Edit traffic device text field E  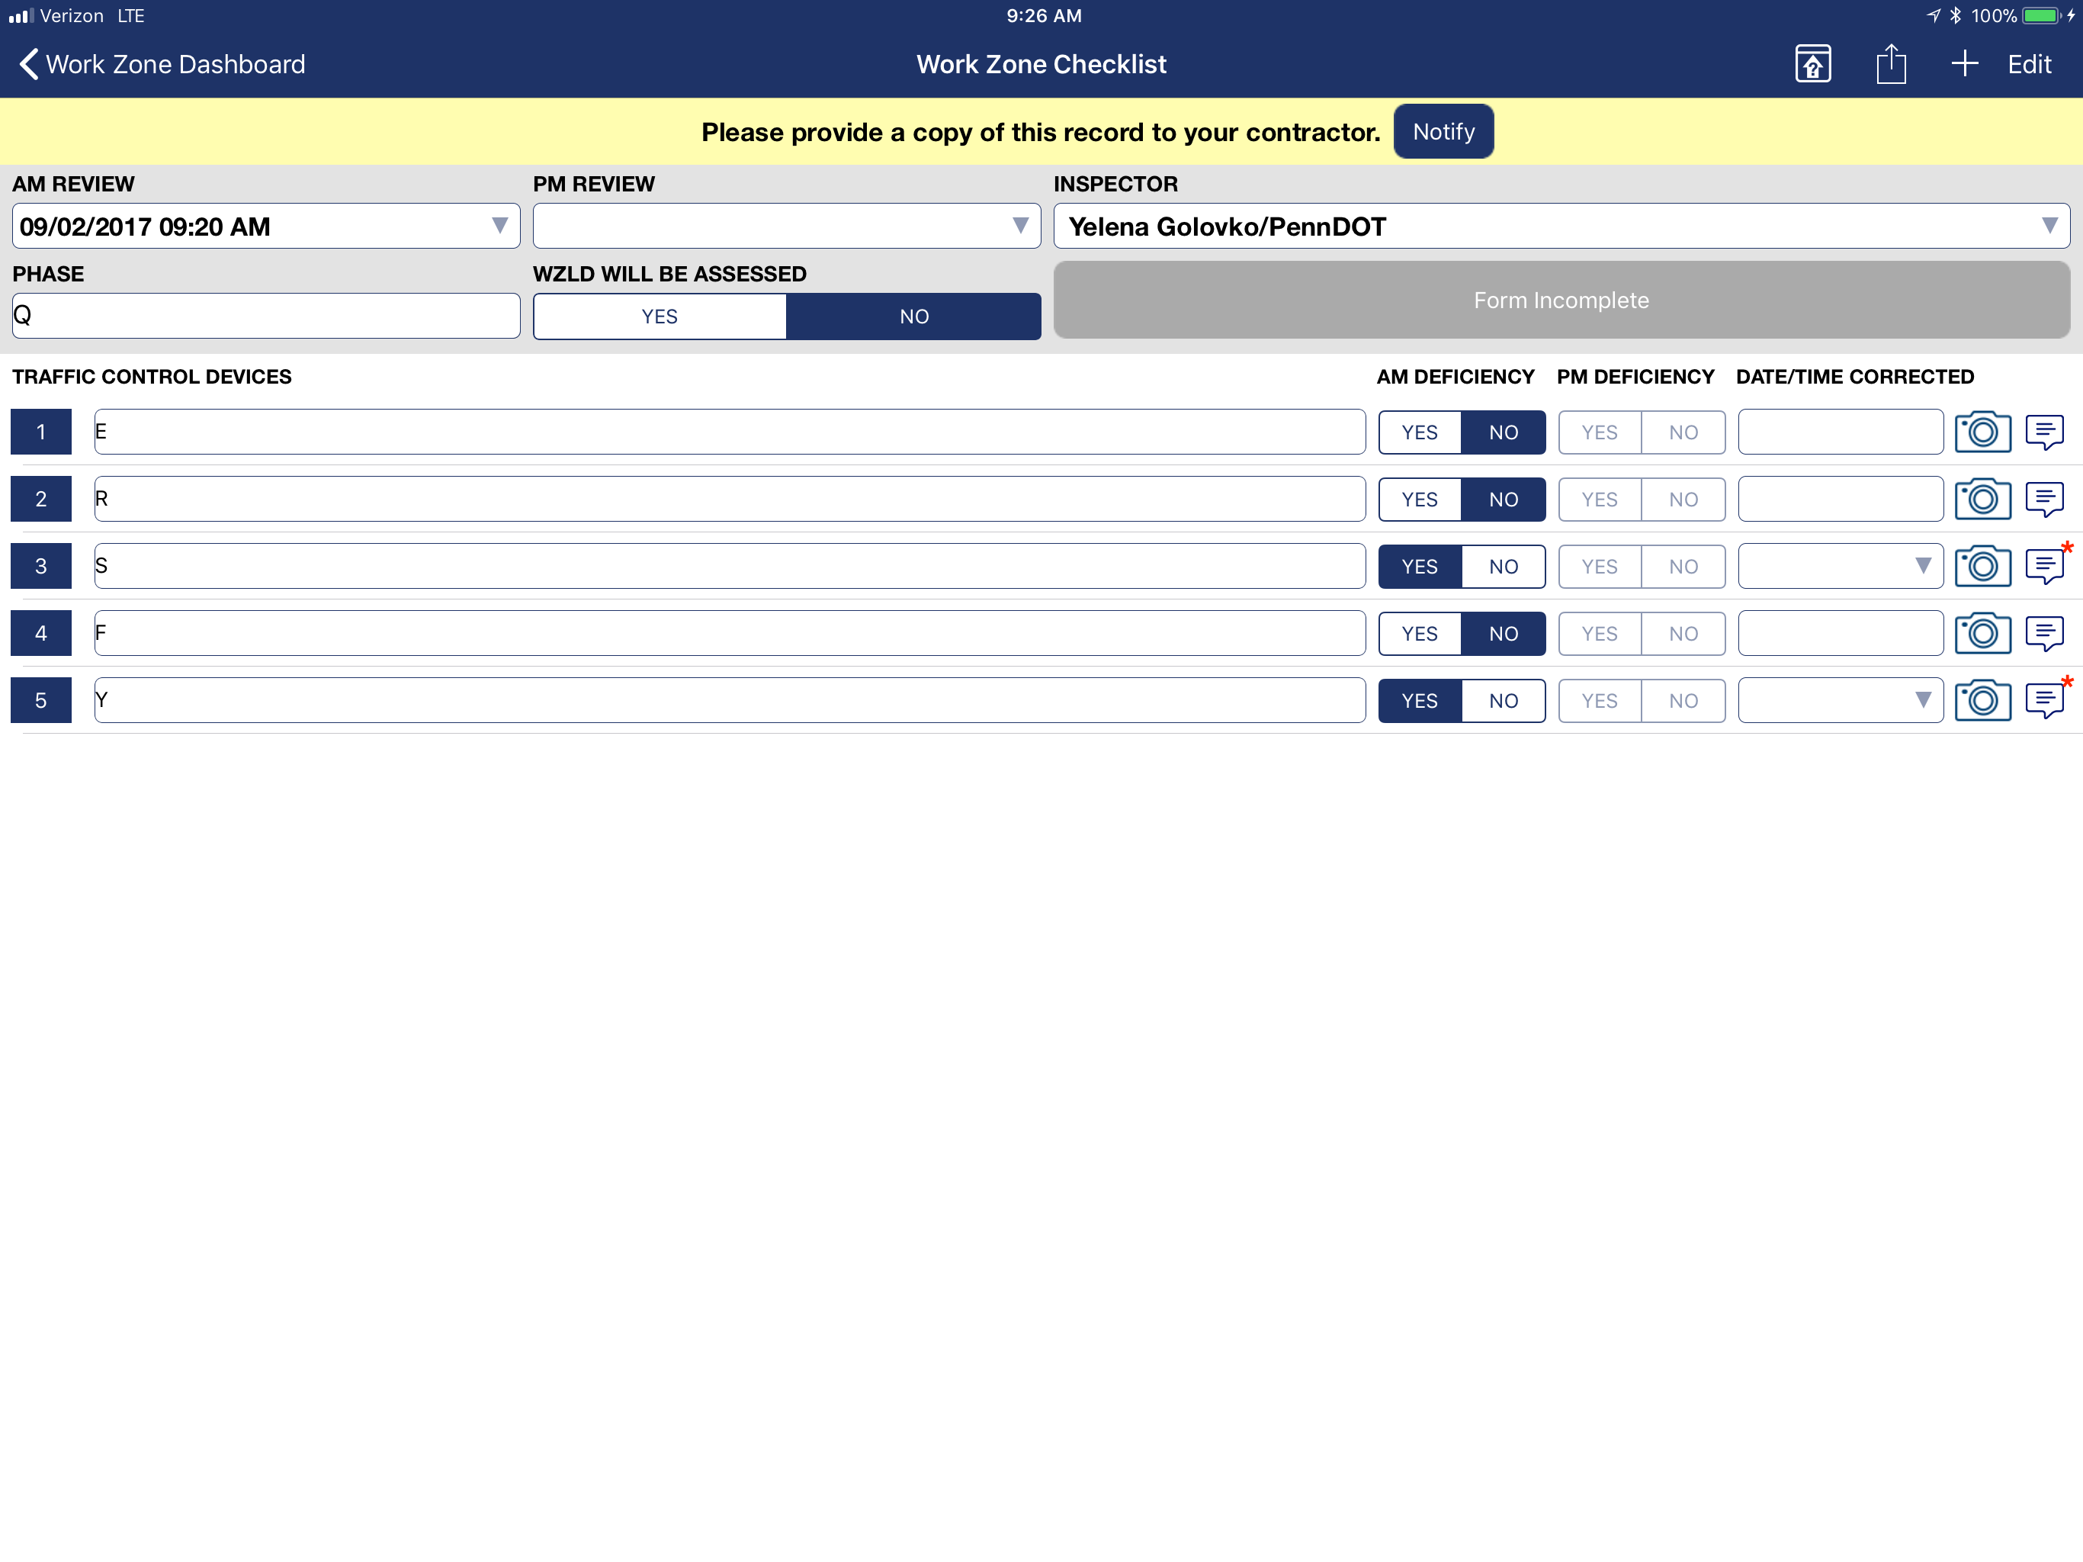[729, 432]
